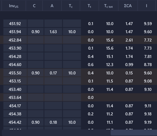Edit A value 1.63
Viewport: 157px width, 136px height.
pyautogui.click(x=53, y=32)
